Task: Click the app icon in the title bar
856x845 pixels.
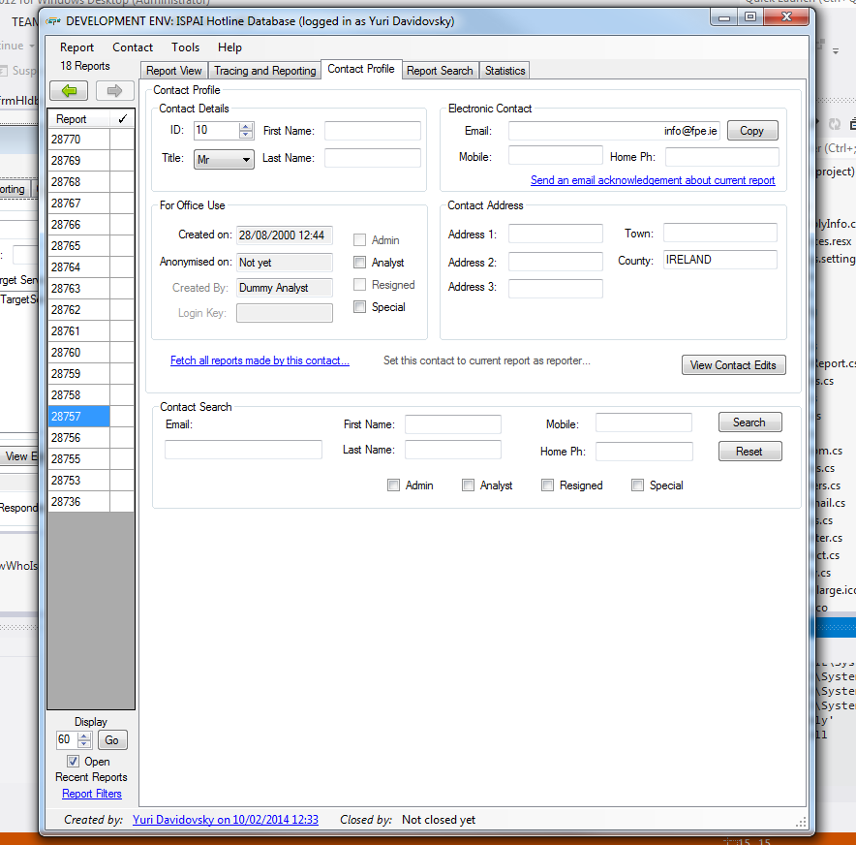Action: point(53,21)
